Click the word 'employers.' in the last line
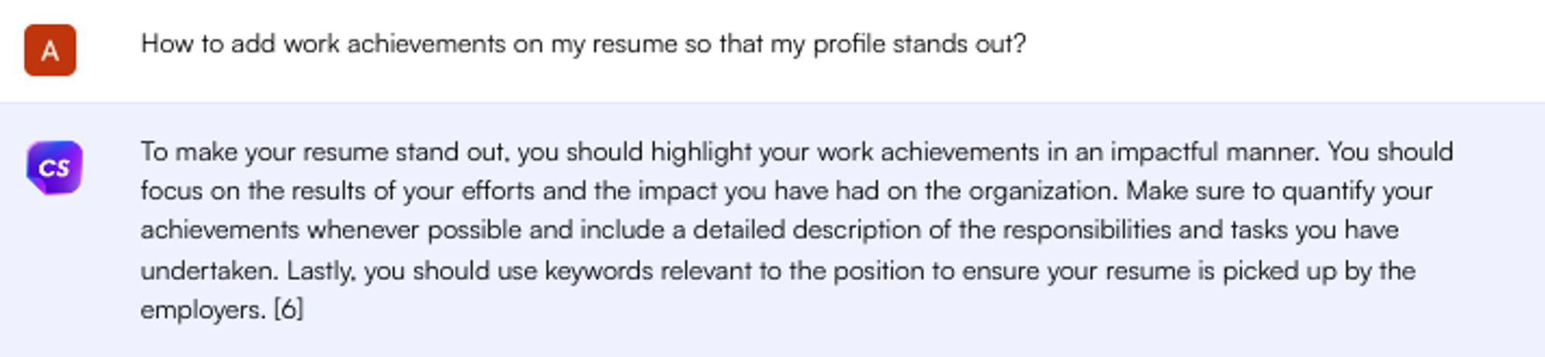 point(203,310)
